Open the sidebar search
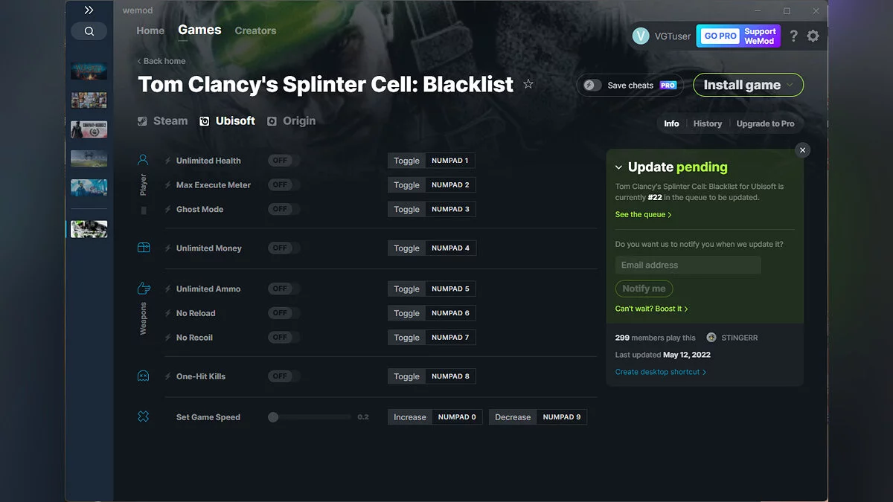Screen dimensions: 893x502 pos(89,30)
